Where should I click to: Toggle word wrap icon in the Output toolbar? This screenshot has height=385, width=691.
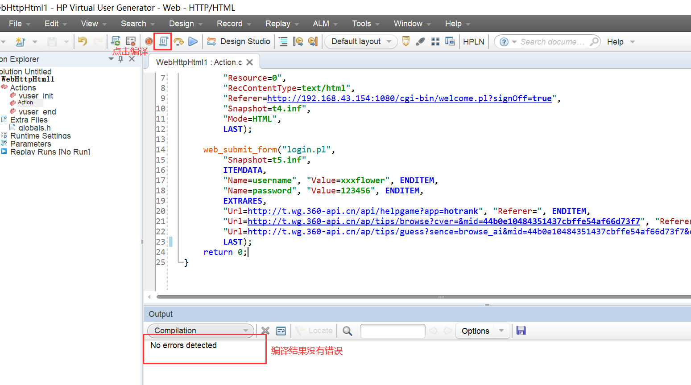click(281, 331)
